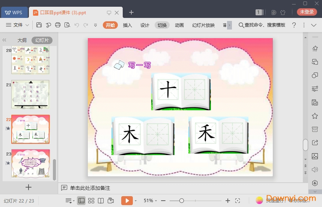Close the 口耳目ppt课件 (3).ppt document tab

[x=117, y=13]
